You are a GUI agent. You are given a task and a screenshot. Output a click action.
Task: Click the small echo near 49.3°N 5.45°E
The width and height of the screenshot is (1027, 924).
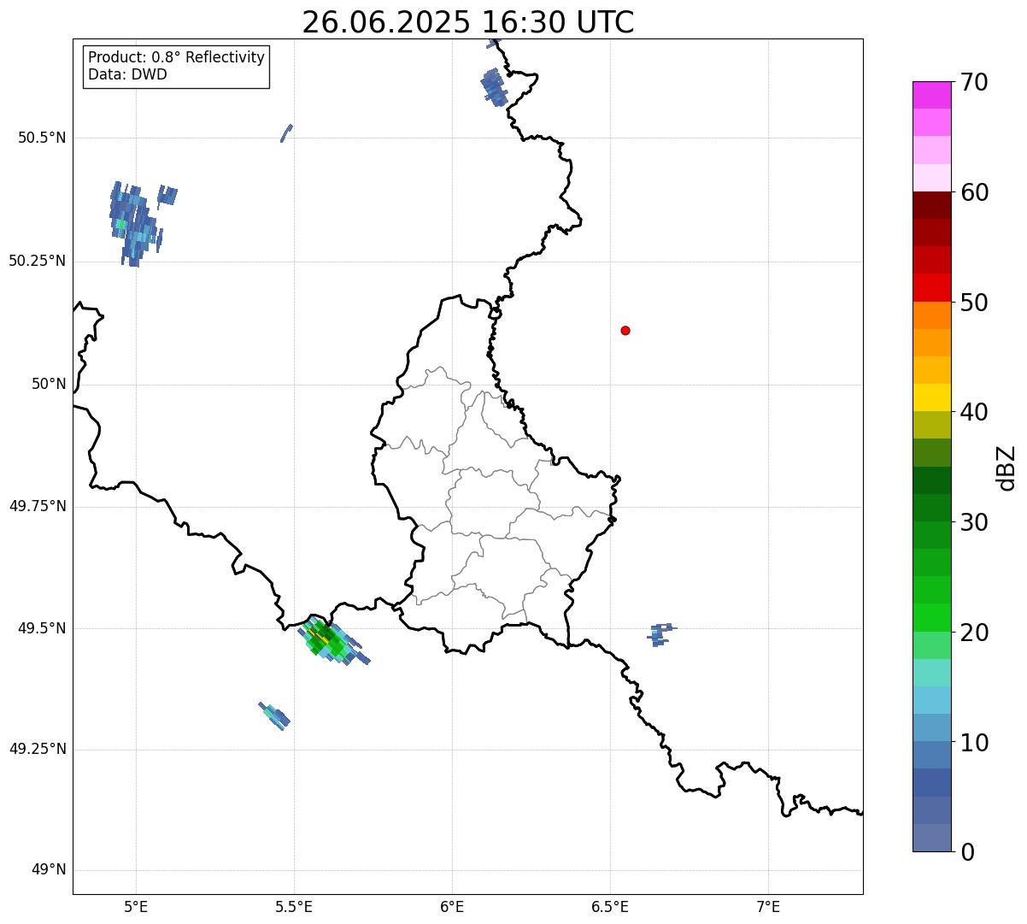point(274,715)
